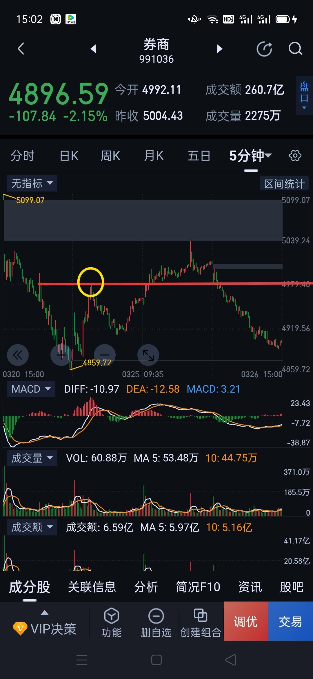This screenshot has height=679, width=313.
Task: Tap the 昨收 5004.43 value
Action: (163, 116)
